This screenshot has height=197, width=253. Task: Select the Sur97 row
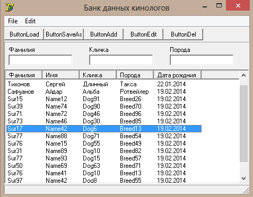point(104,180)
